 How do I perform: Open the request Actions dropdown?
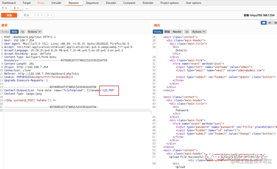[34, 32]
